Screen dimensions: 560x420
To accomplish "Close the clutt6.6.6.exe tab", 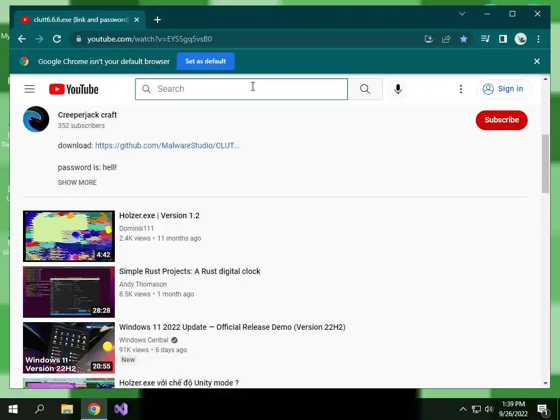I will [136, 20].
